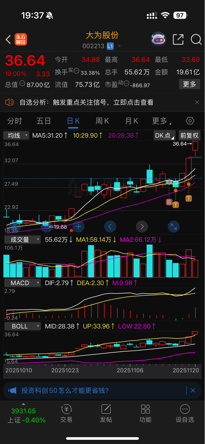Open the 成交量 indicator dropdown
The image size is (205, 444).
[x=22, y=239]
